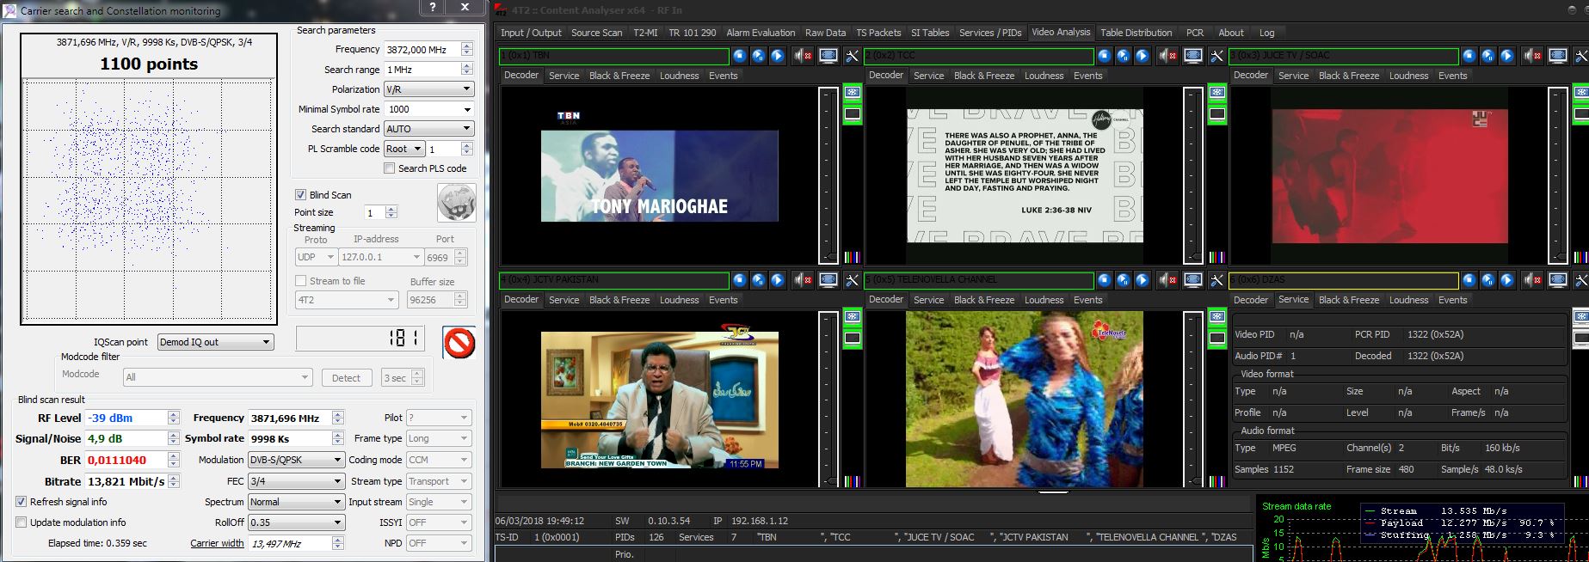Adjust the audio level slider beside the TBN video
Image resolution: width=1589 pixels, height=562 pixels.
coord(828,174)
